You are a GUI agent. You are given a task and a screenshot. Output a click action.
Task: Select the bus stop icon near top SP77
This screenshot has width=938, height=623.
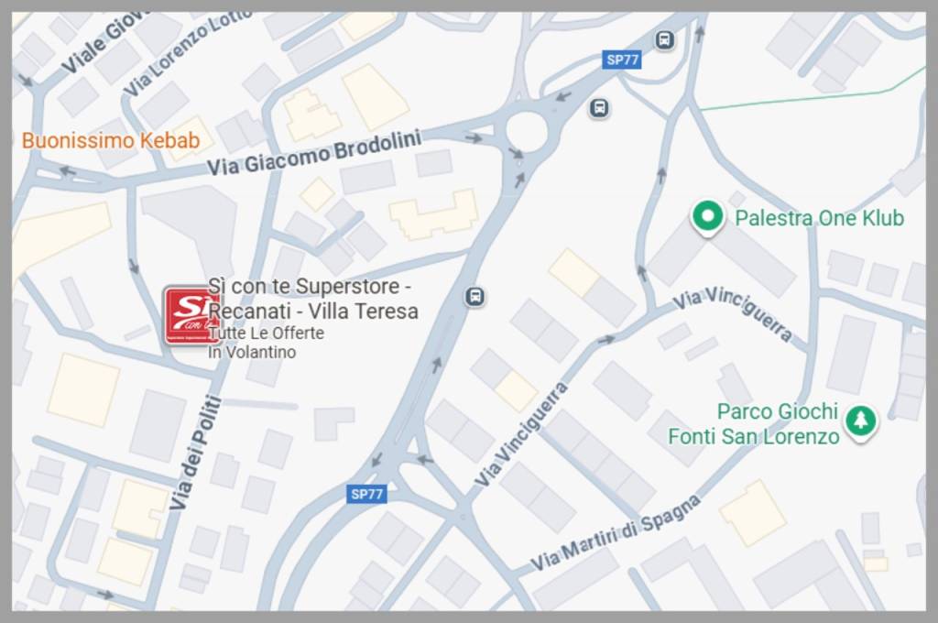click(x=664, y=40)
